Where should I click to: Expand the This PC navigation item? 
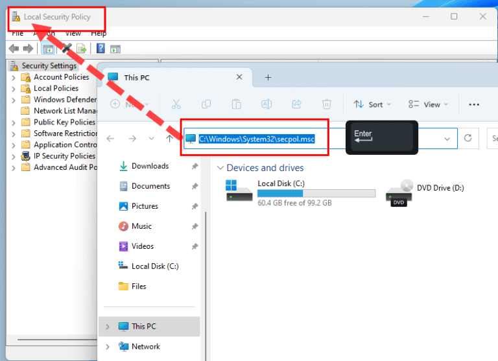108,327
